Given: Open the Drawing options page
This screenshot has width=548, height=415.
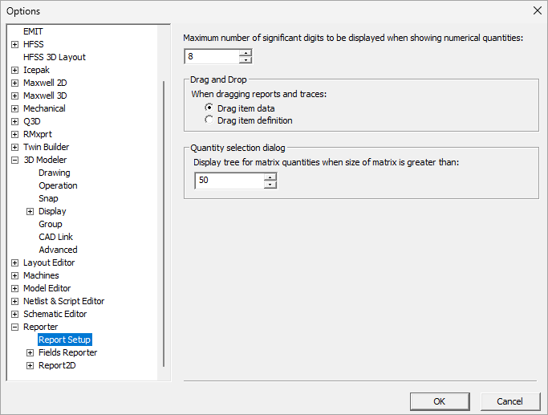Looking at the screenshot, I should pyautogui.click(x=55, y=173).
